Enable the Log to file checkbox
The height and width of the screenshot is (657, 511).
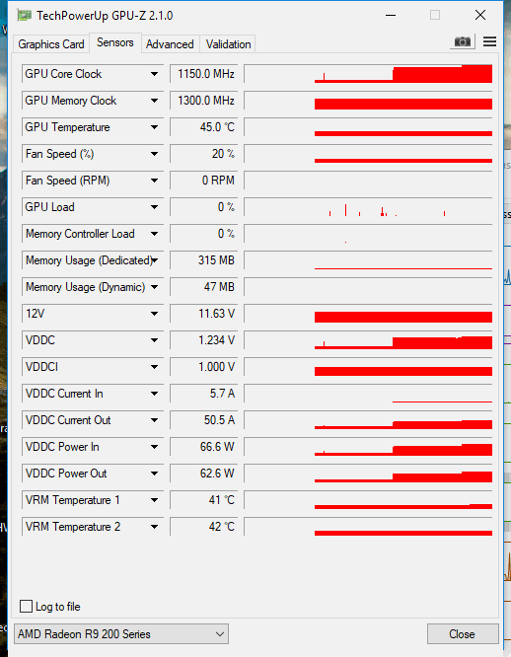click(x=26, y=606)
